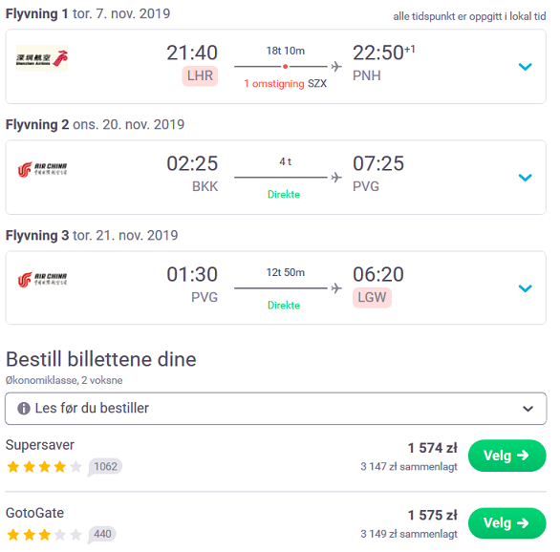This screenshot has width=560, height=552.
Task: Expand Flyvning 2 BKK to PVG chevron
Action: tap(525, 178)
